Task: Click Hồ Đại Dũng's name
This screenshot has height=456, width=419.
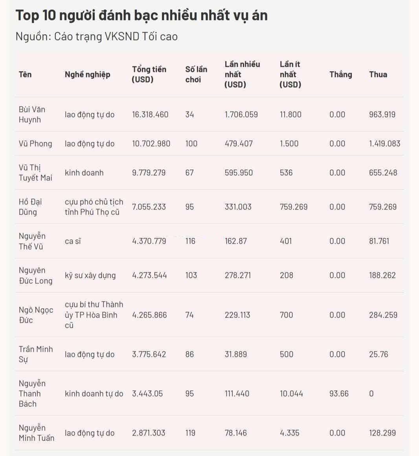Action: click(30, 207)
